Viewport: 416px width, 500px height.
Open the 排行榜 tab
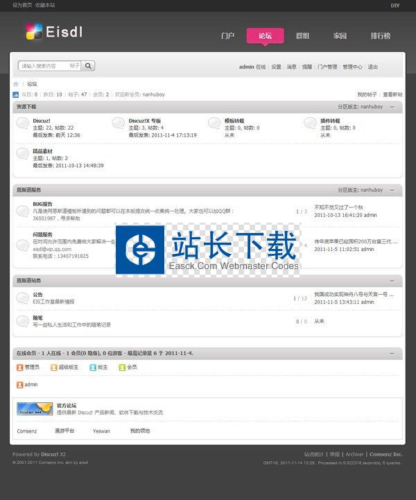click(381, 36)
